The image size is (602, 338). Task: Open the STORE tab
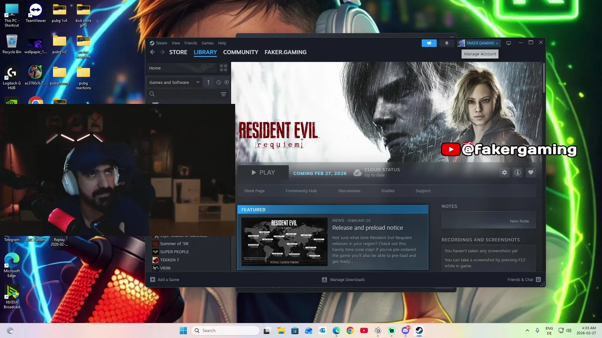pos(178,52)
